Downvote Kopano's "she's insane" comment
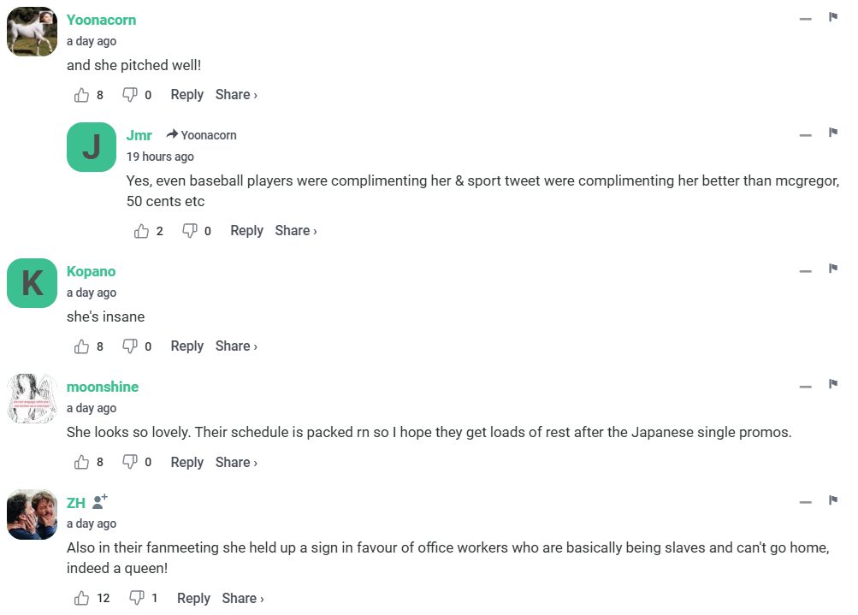 click(130, 346)
